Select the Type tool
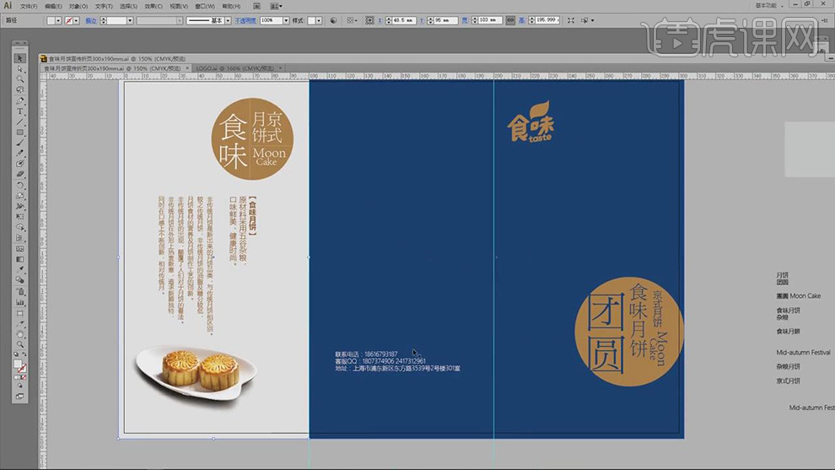Screen dimensions: 835x470 [x=19, y=111]
